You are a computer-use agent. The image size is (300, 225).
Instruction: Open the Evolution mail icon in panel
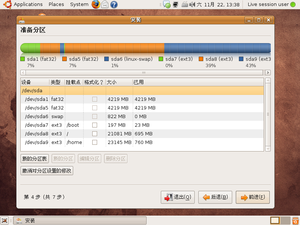pos(105,4)
